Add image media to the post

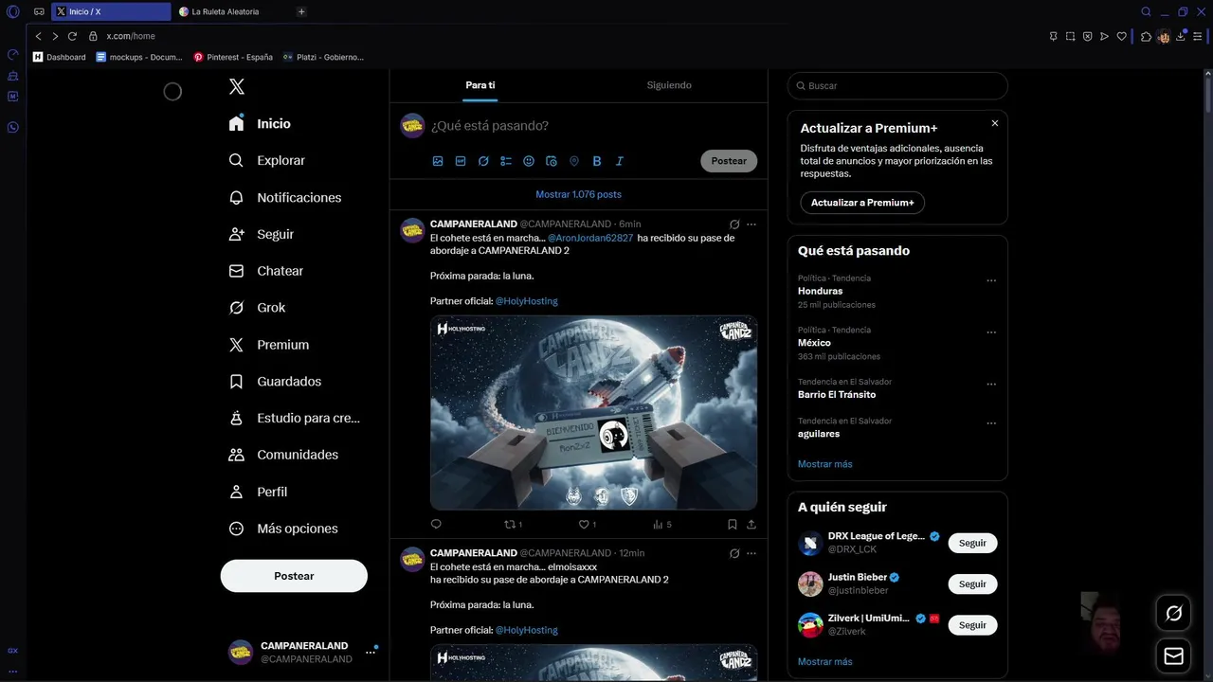pos(438,161)
